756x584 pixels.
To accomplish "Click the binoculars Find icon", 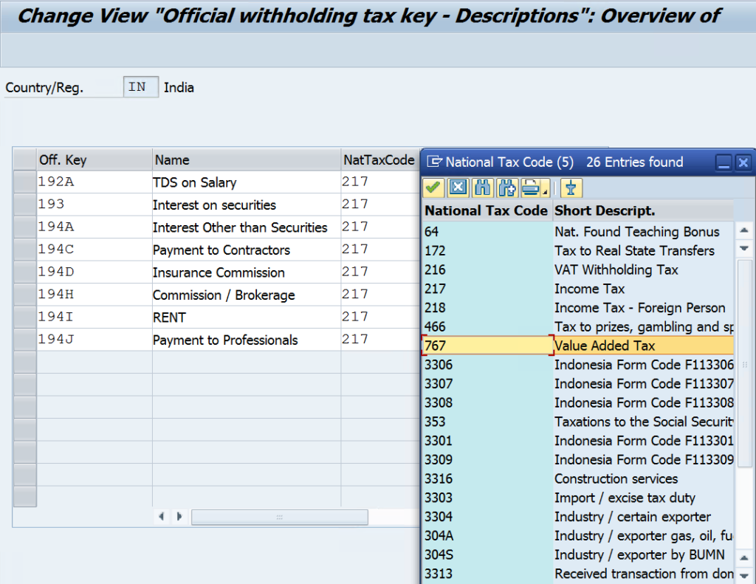I will (482, 188).
